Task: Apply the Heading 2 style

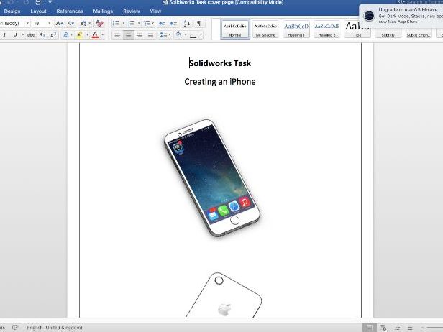Action: pyautogui.click(x=327, y=29)
